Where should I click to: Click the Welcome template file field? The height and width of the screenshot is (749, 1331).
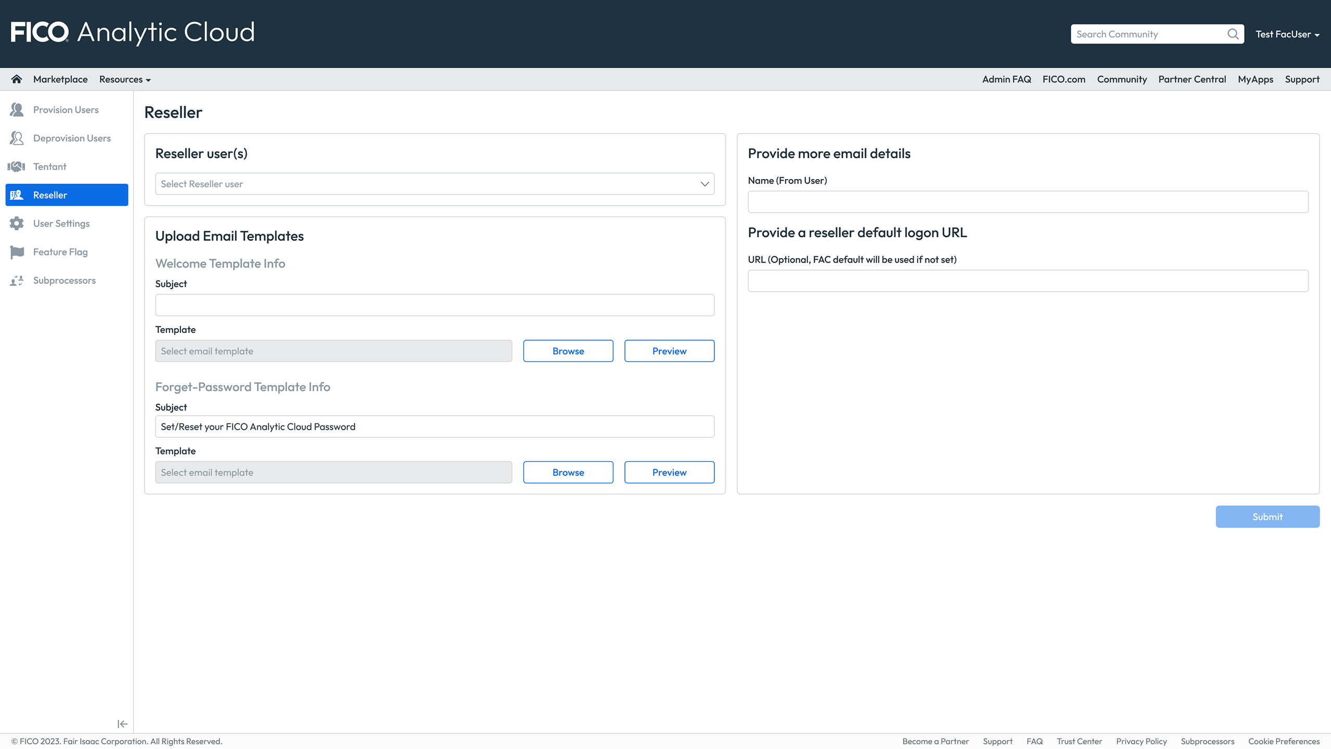coord(334,351)
